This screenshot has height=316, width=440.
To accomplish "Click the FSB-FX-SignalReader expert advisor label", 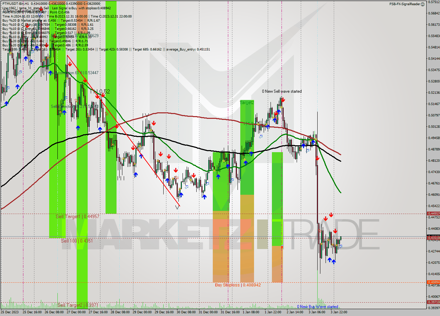I will (405, 4).
